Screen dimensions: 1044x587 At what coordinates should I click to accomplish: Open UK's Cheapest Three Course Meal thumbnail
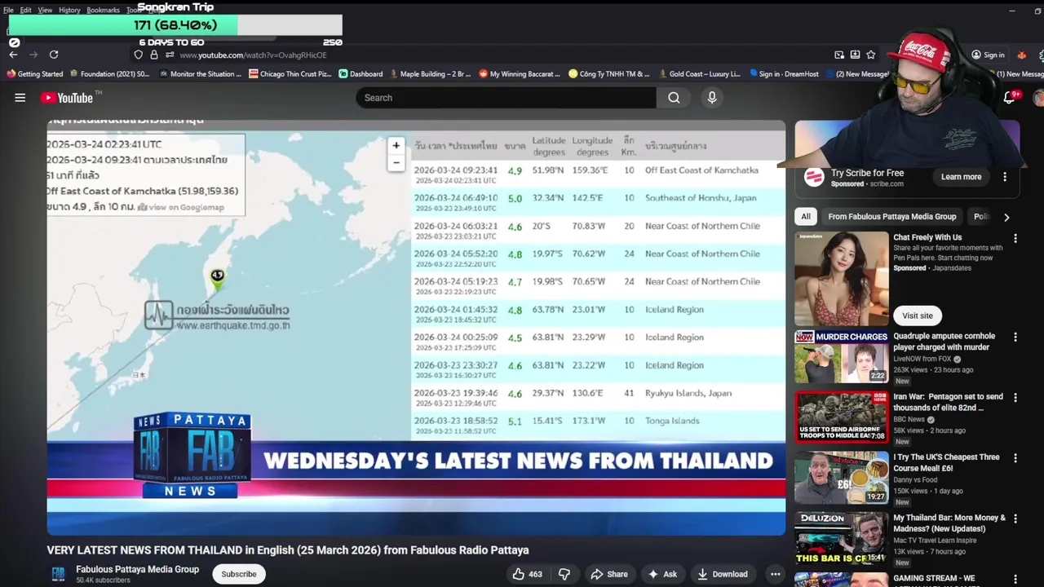(x=842, y=477)
